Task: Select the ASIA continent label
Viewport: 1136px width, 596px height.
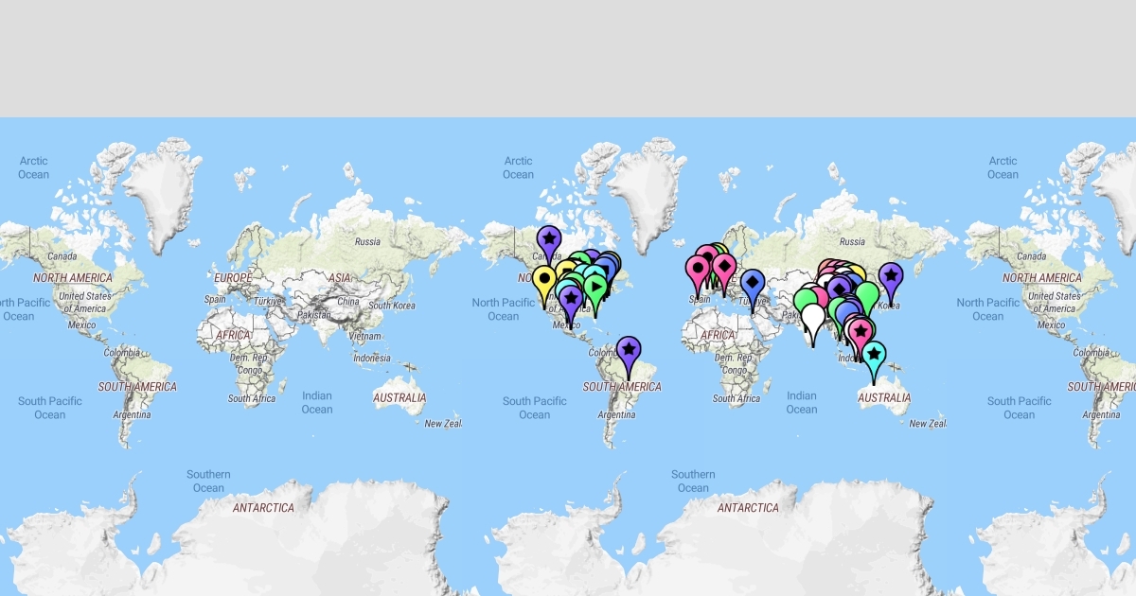Action: 339,278
